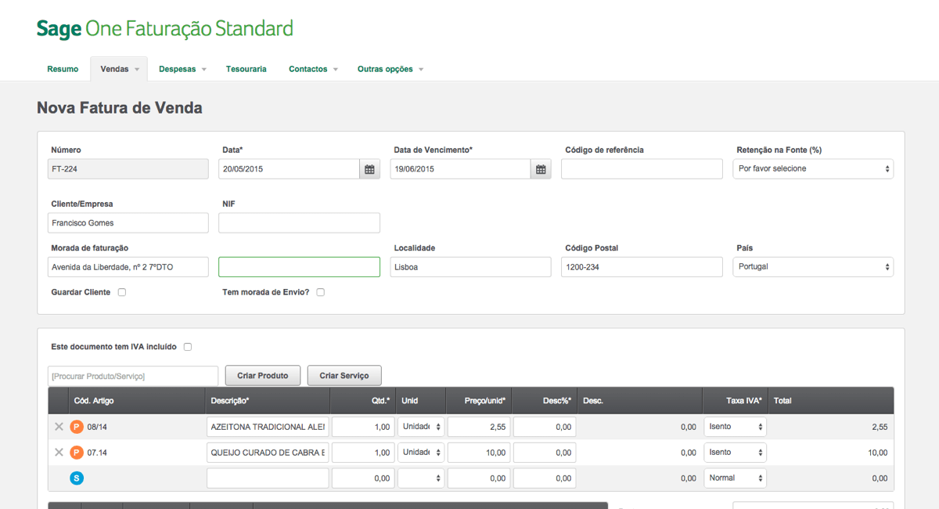Go to the Tesouraria tab
The height and width of the screenshot is (509, 939).
pyautogui.click(x=246, y=69)
